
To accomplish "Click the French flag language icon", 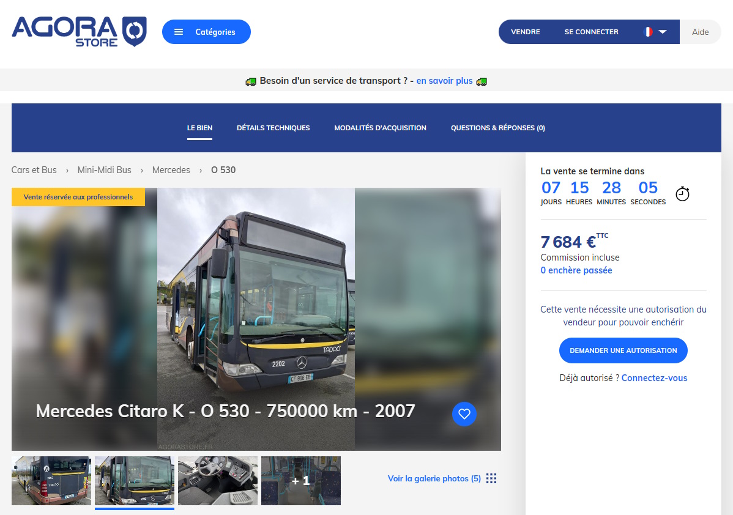I will click(x=648, y=32).
